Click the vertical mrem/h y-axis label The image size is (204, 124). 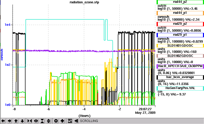[x=2, y=55]
